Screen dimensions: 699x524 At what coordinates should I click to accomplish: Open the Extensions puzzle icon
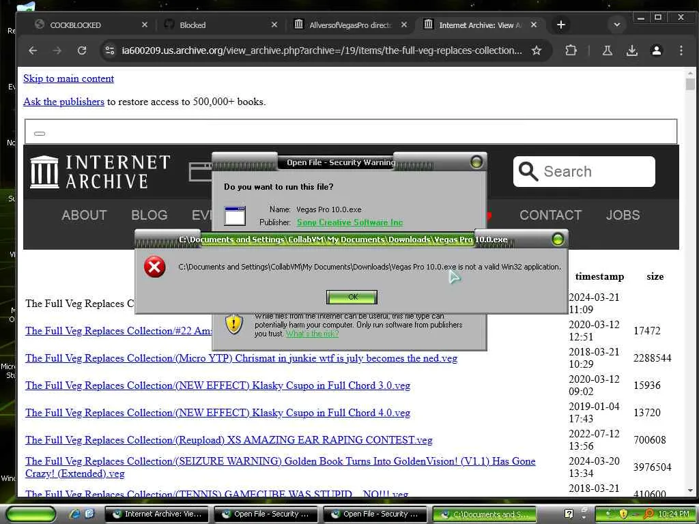click(571, 50)
